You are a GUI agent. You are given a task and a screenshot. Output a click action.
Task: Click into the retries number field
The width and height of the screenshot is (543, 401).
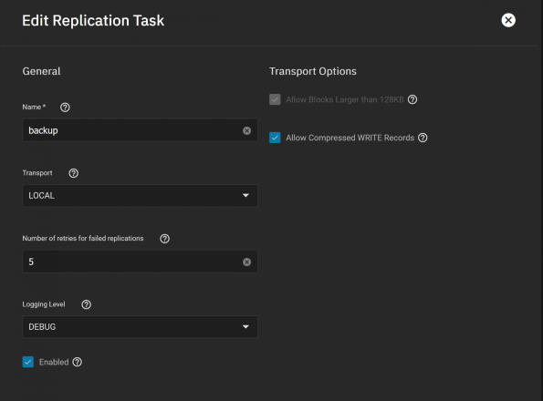coord(131,262)
